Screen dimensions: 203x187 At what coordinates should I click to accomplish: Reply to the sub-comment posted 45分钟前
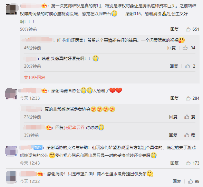click(x=172, y=48)
